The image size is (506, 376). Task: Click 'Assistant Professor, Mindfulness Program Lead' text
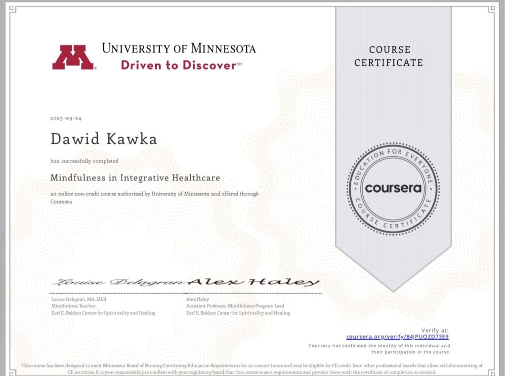click(235, 306)
